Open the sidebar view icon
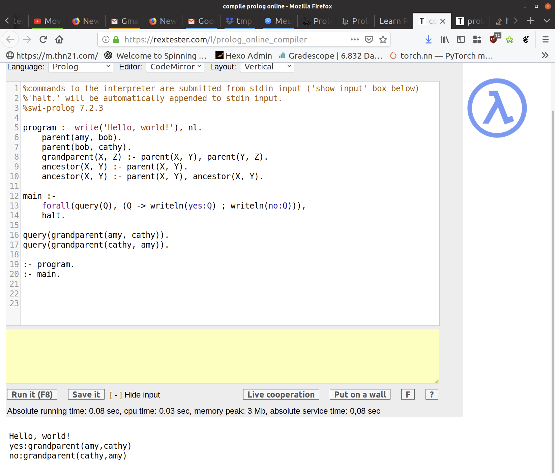This screenshot has height=474, width=555. [x=461, y=39]
